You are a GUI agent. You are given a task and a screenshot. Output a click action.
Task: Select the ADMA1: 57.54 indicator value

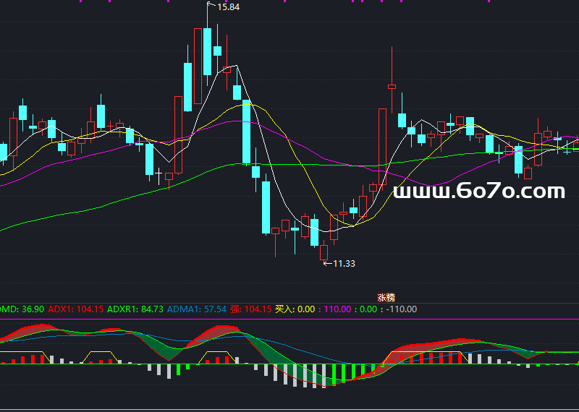[196, 309]
